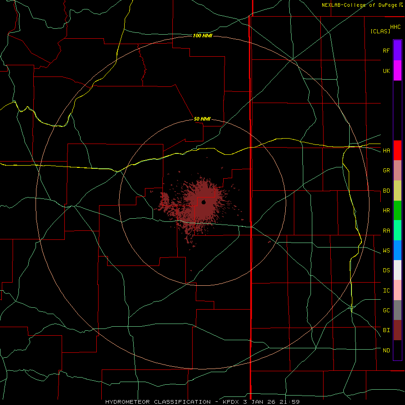Click the HA red legend swatch
Screen dimensions: 405x405
click(x=397, y=150)
